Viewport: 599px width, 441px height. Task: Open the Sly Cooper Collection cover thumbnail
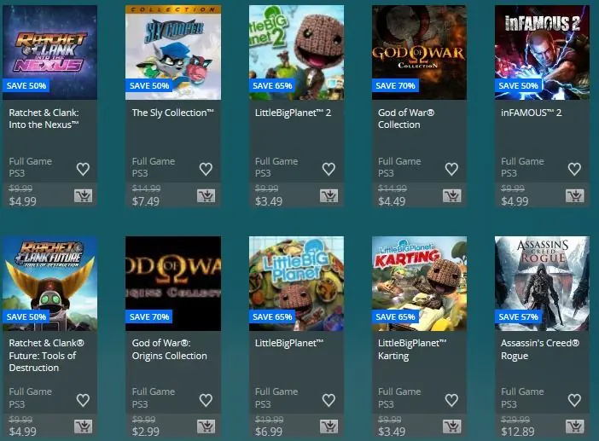coord(173,53)
